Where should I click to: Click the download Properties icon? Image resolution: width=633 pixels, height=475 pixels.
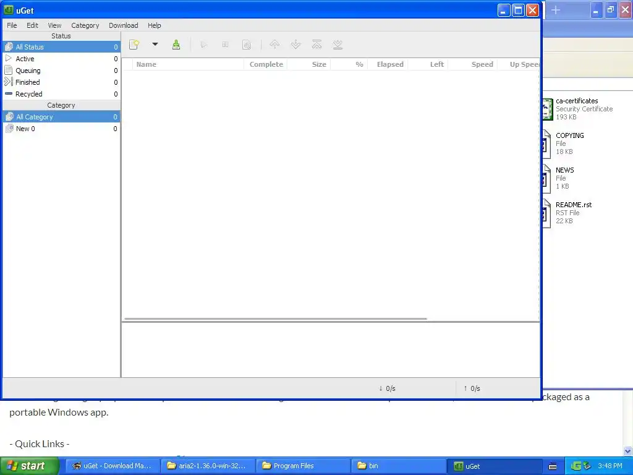pos(246,45)
